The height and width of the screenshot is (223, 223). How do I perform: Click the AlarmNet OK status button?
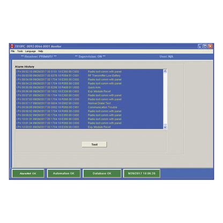pyautogui.click(x=28, y=174)
